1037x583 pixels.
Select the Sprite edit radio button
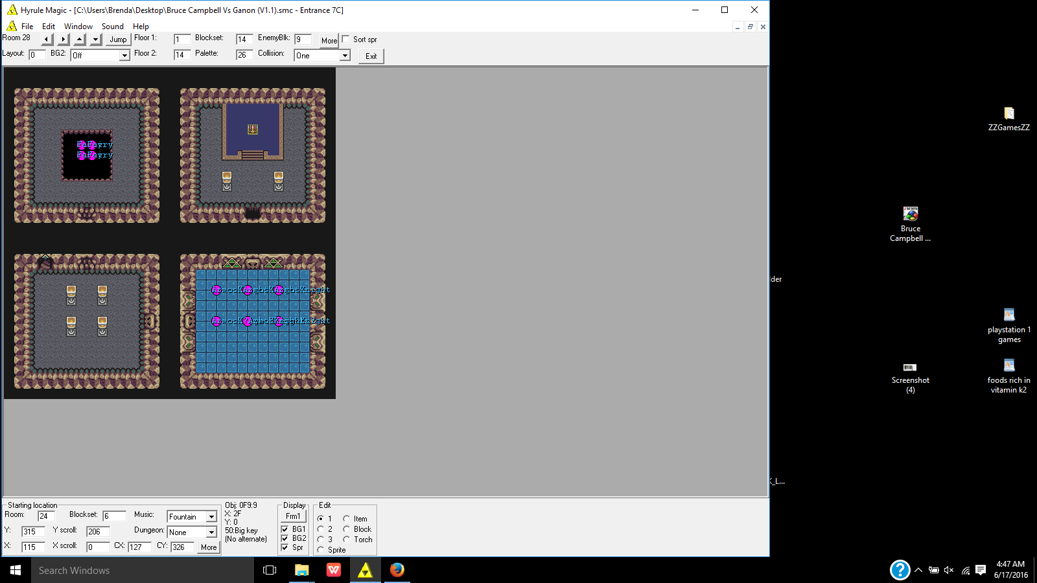point(320,550)
